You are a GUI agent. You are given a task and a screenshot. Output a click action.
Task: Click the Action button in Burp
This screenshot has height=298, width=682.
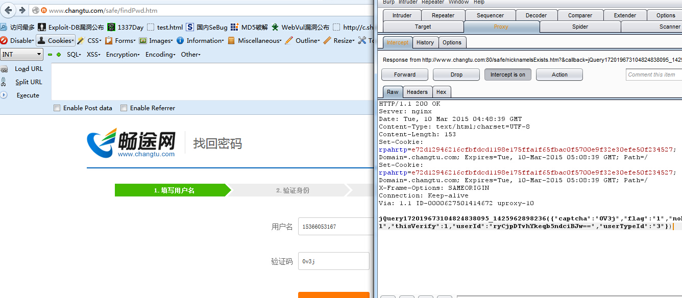click(559, 74)
